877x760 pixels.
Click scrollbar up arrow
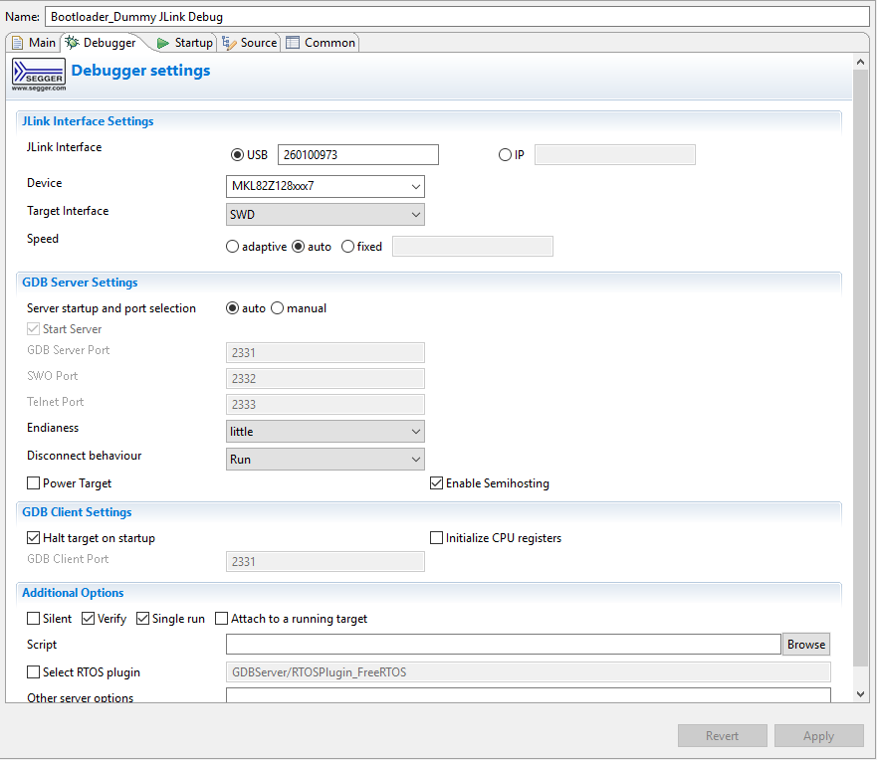click(860, 62)
